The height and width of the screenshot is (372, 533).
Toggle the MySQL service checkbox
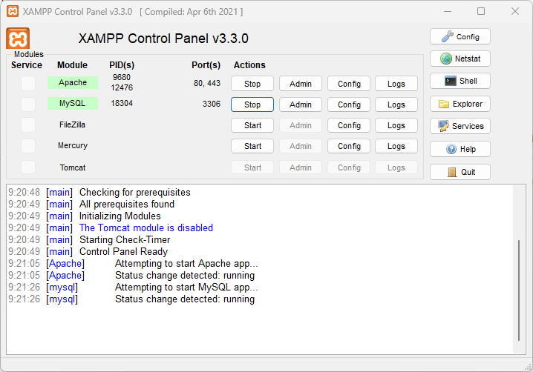[x=27, y=104]
